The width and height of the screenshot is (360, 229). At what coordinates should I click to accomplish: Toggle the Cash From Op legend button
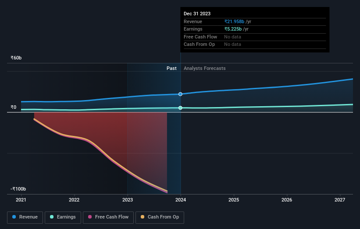click(160, 217)
